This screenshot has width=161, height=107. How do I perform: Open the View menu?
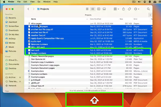(x=32, y=2)
